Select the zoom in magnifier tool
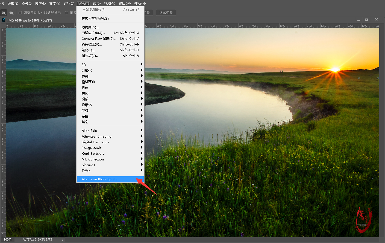This screenshot has height=243, width=385. (4, 13)
